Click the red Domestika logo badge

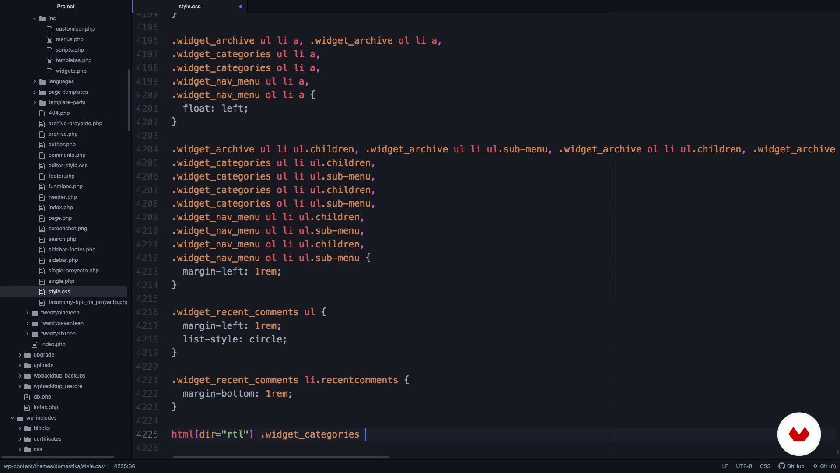pyautogui.click(x=798, y=434)
